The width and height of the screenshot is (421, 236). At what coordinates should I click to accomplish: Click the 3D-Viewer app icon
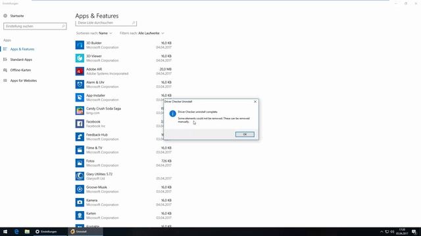(80, 58)
